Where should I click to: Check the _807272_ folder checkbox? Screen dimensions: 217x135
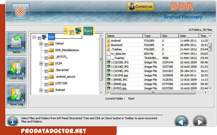coord(46,58)
